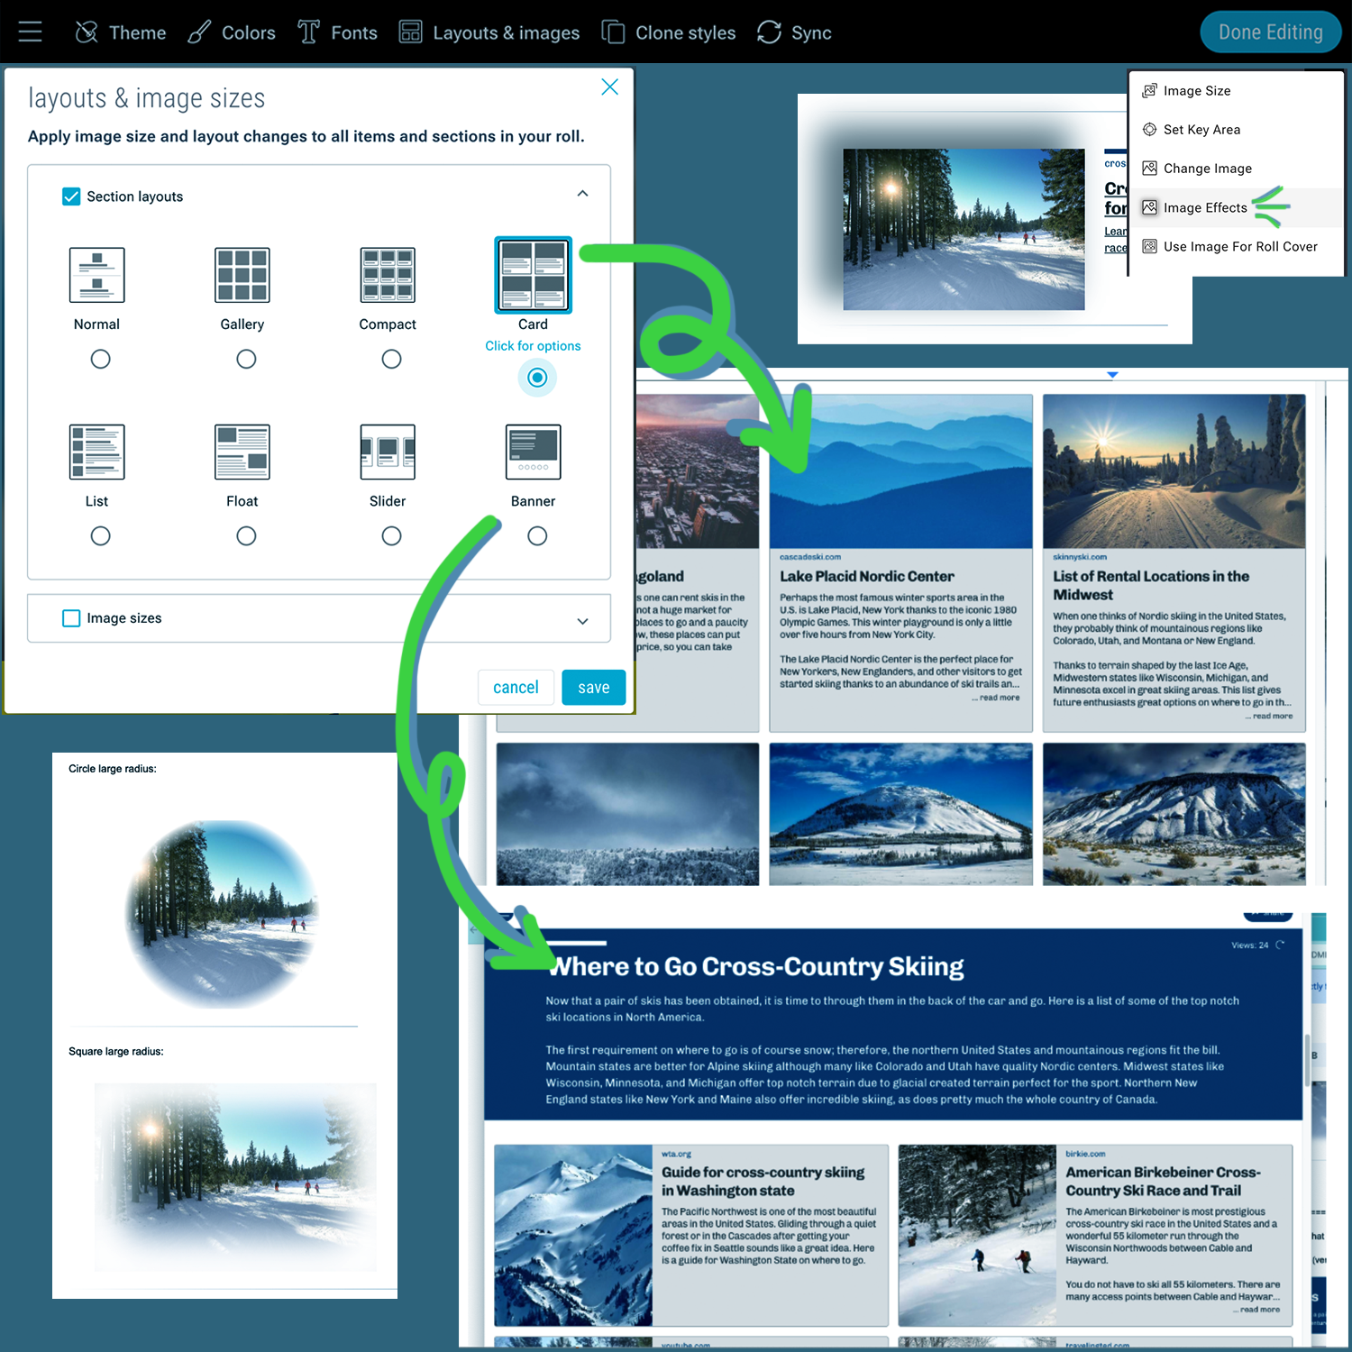Click the Done Editing button
The height and width of the screenshot is (1352, 1352).
point(1270,32)
